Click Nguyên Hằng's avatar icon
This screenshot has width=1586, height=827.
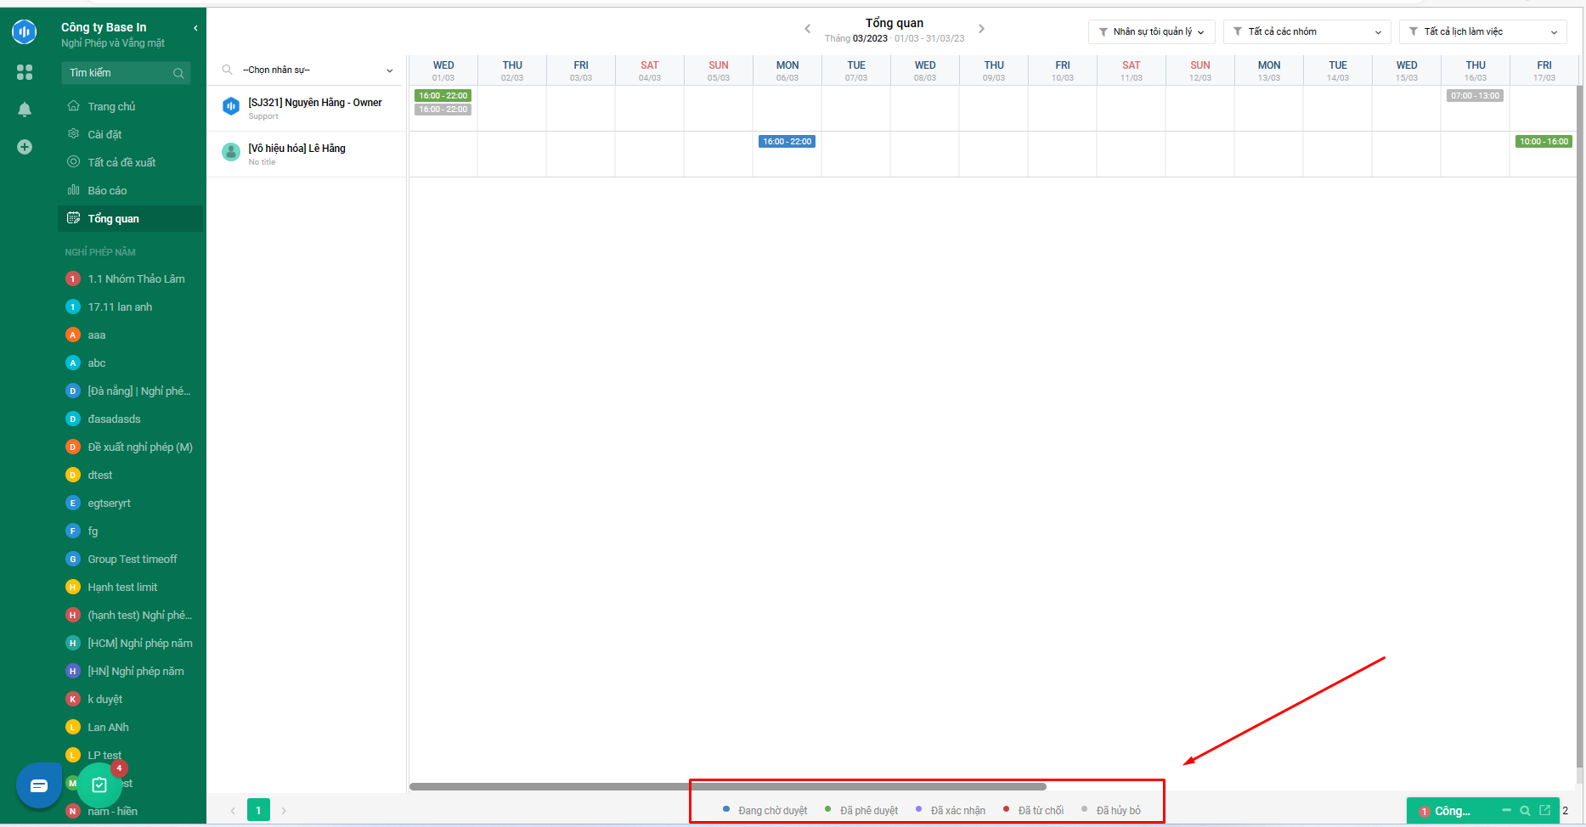231,106
